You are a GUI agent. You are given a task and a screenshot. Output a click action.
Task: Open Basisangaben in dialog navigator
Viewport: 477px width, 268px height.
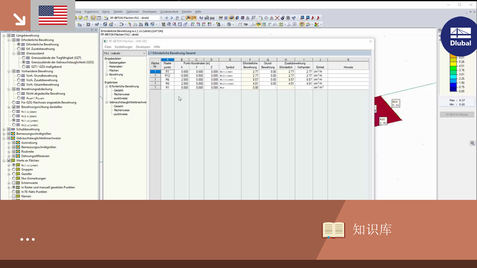117,63
